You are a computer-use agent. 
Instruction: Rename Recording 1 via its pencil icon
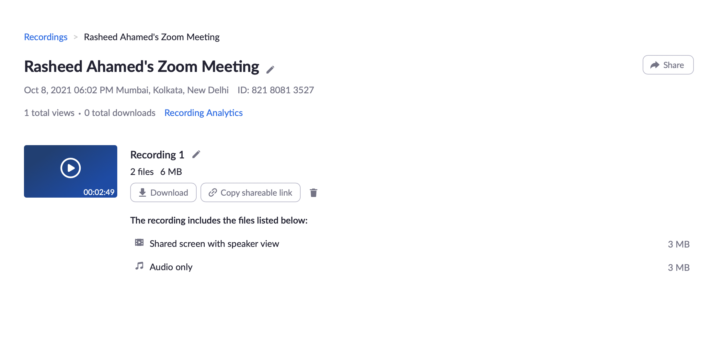point(196,155)
